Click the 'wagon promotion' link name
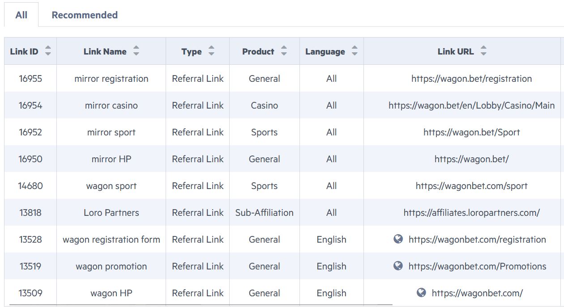564x307 pixels. [111, 266]
